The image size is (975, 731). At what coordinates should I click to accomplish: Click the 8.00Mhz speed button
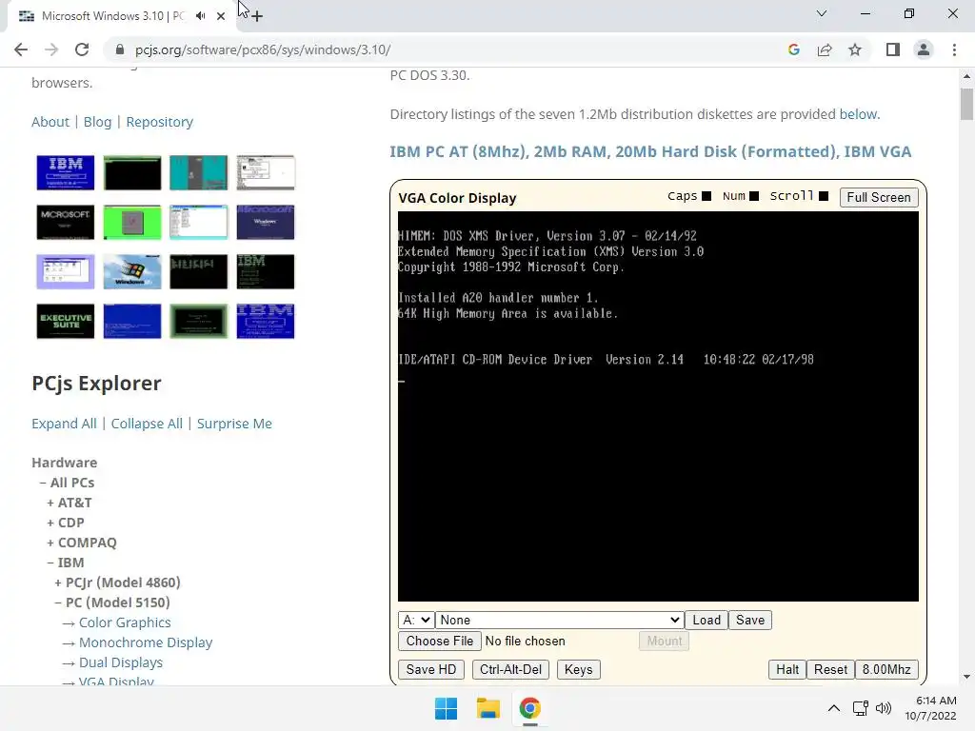coord(886,669)
